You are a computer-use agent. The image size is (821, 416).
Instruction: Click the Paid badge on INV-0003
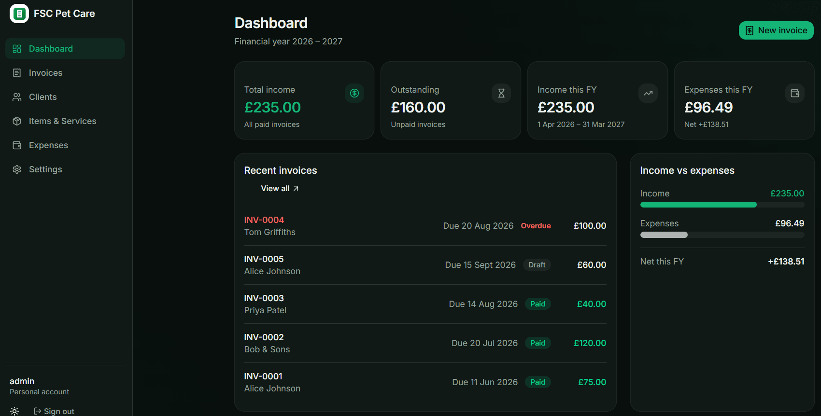coord(538,304)
